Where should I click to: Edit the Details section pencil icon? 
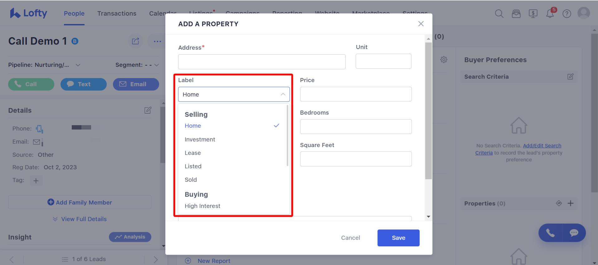coord(148,110)
